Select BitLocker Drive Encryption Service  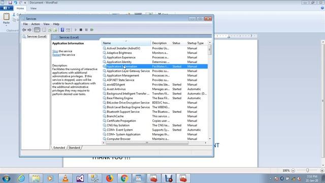pos(155,103)
